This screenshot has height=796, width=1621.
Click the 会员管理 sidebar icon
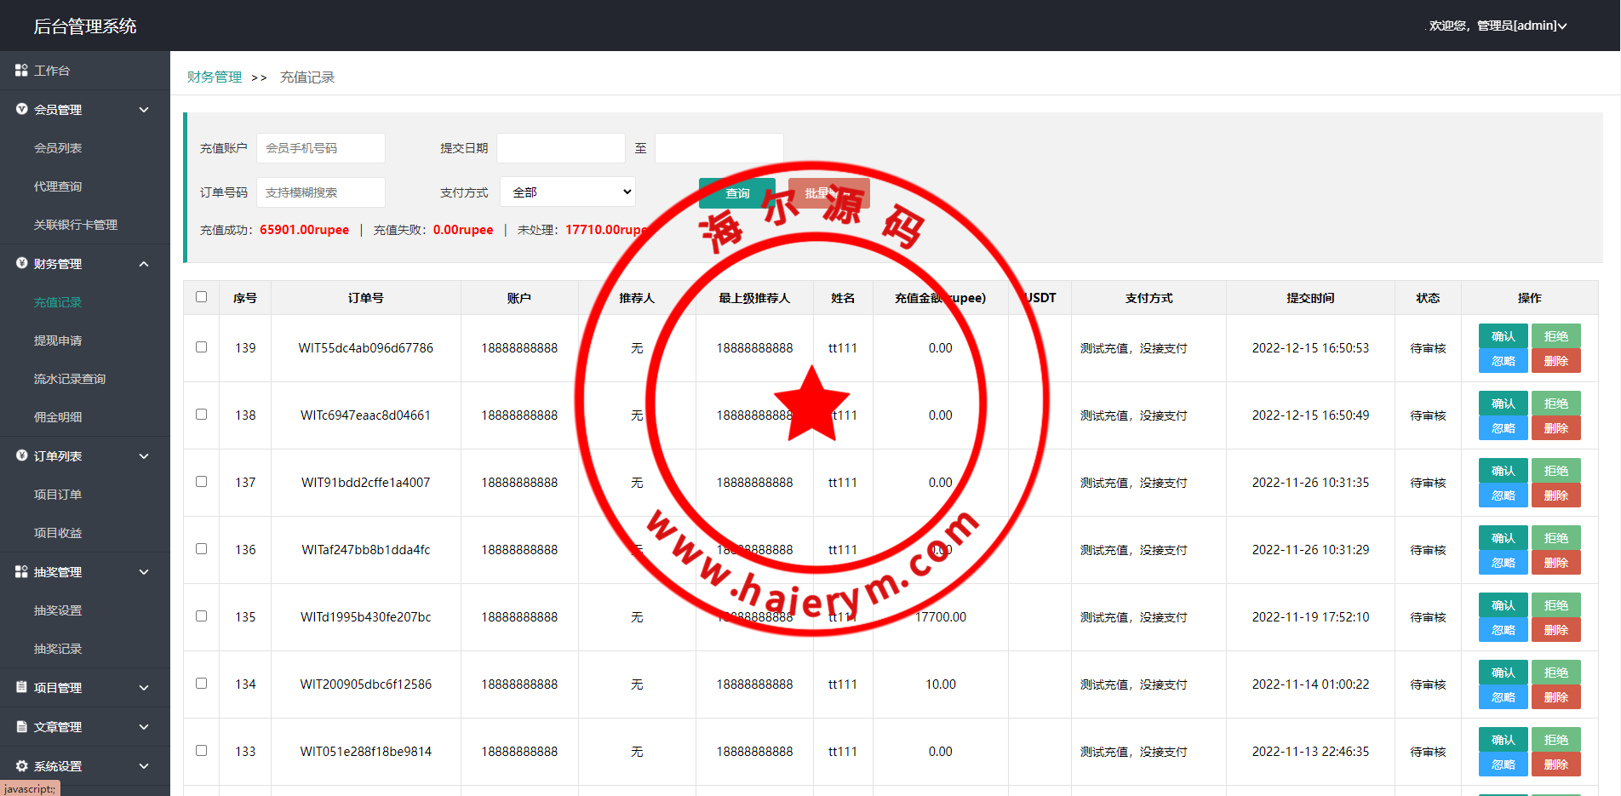pyautogui.click(x=21, y=110)
